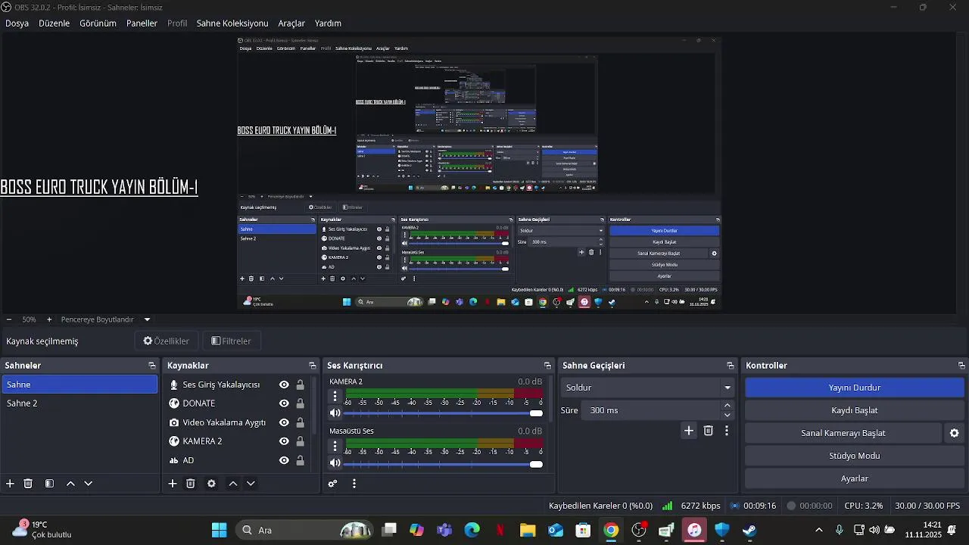The image size is (969, 545).
Task: Pop out the Kaynaklar dock panel
Action: click(313, 366)
